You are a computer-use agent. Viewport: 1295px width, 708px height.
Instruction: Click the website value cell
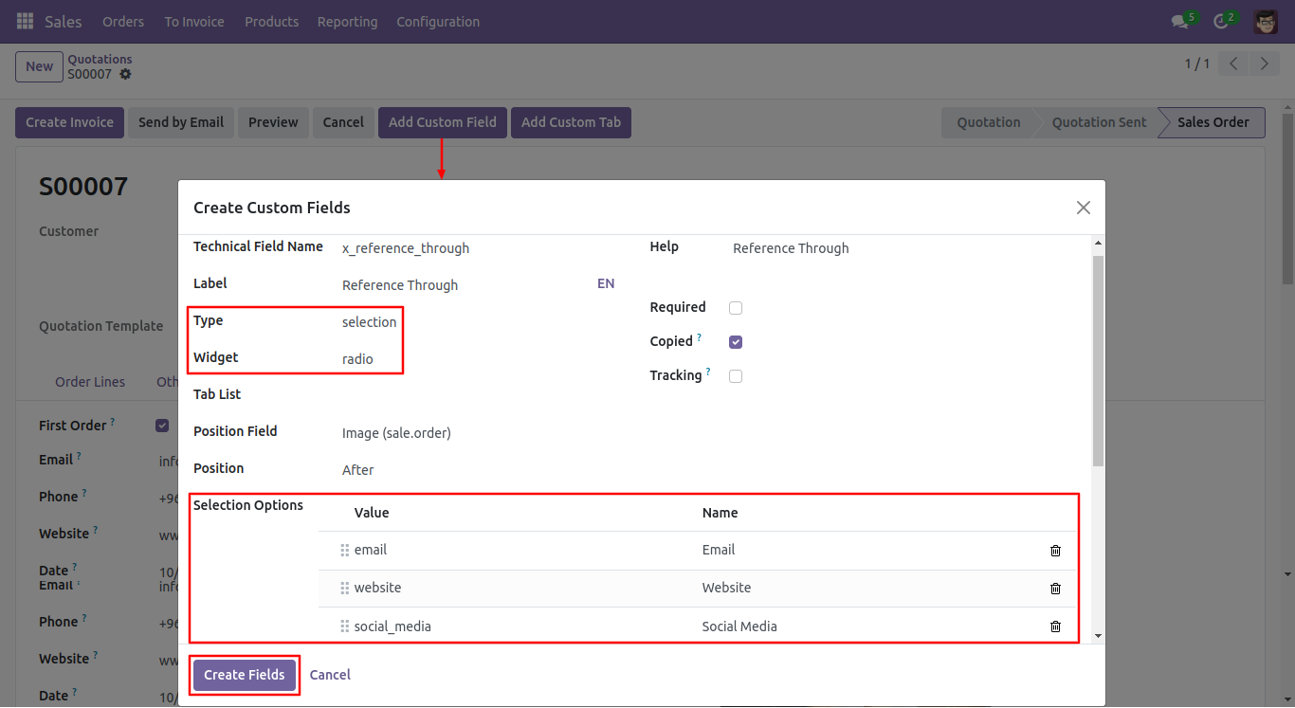point(377,588)
